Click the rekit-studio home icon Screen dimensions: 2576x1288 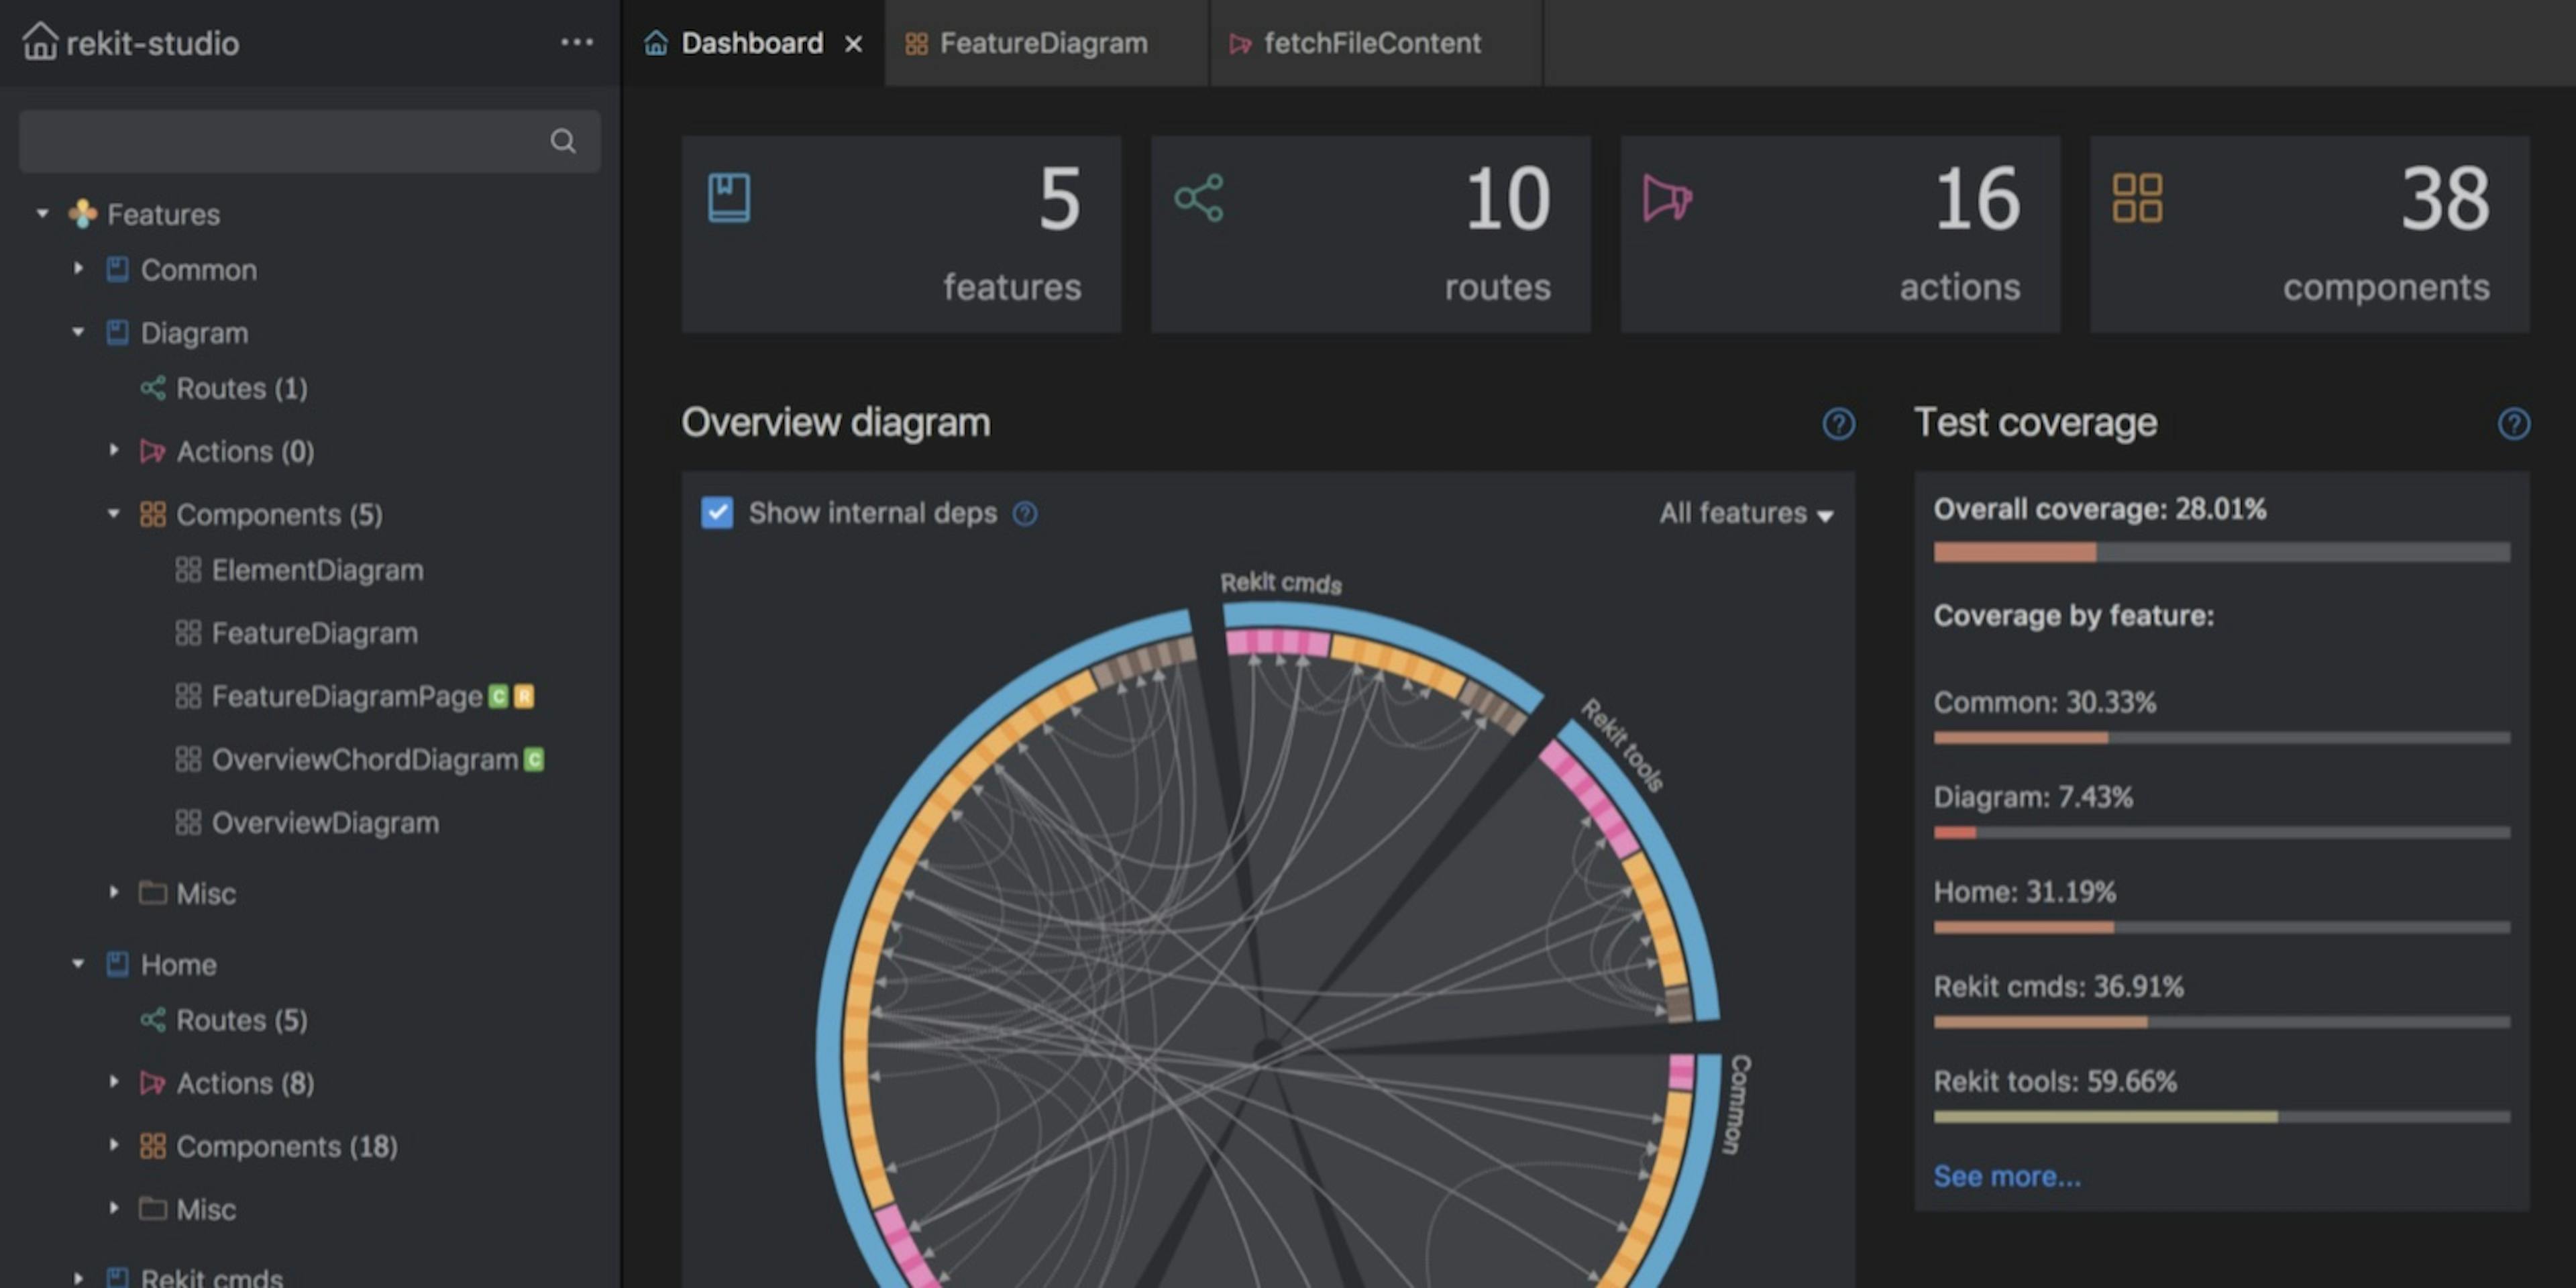point(40,42)
